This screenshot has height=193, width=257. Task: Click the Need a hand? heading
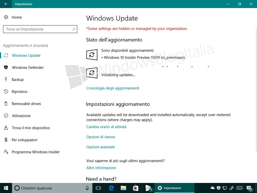[x=101, y=179]
